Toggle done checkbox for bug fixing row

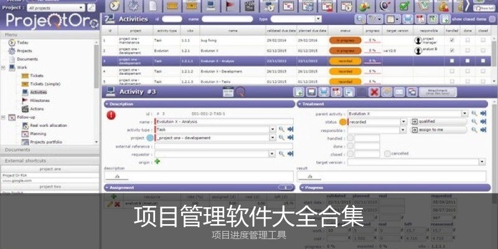coord(467,40)
